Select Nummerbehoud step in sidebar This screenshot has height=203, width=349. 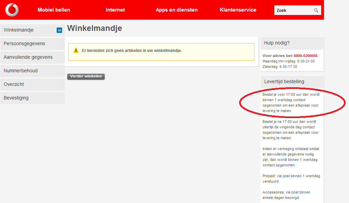coord(21,71)
